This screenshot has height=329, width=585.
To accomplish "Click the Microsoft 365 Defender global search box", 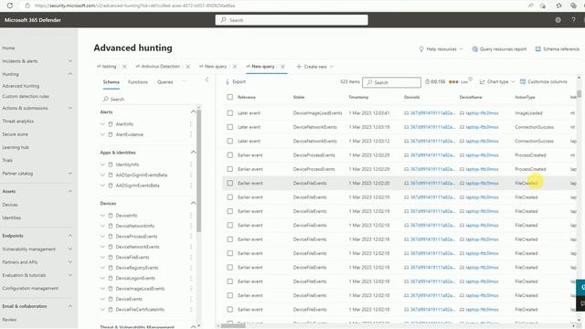I will (292, 20).
